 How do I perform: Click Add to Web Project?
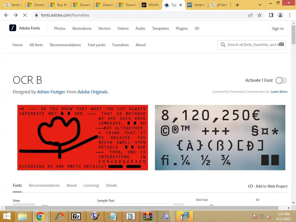click(x=271, y=186)
